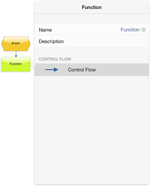The height and width of the screenshot is (186, 150).
Task: Clear the Name field using x icon
Action: (x=143, y=30)
